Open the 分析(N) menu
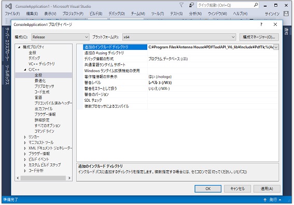Viewport: 294px width, 205px height. click(x=195, y=13)
